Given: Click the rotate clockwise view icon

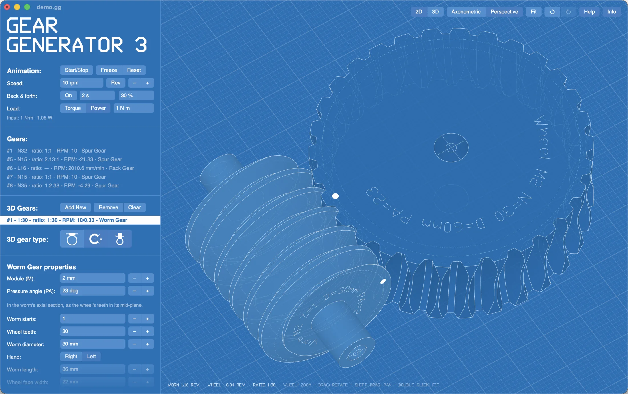Looking at the screenshot, I should [552, 12].
